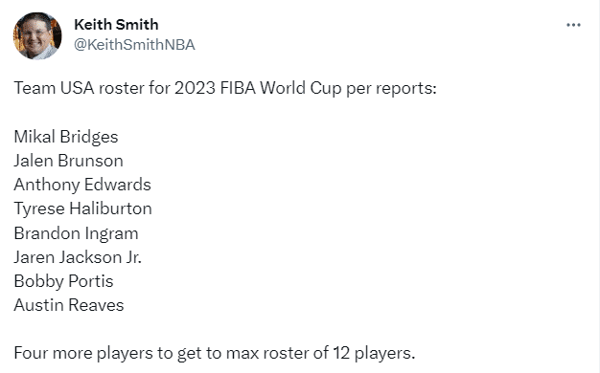This screenshot has height=373, width=600.
Task: Click on Tyrese Haliburton in the list
Action: (x=83, y=208)
